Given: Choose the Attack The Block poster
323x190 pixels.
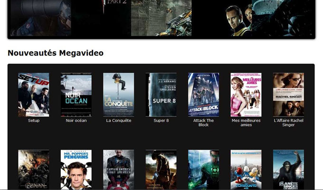Looking at the screenshot, I should tap(203, 95).
